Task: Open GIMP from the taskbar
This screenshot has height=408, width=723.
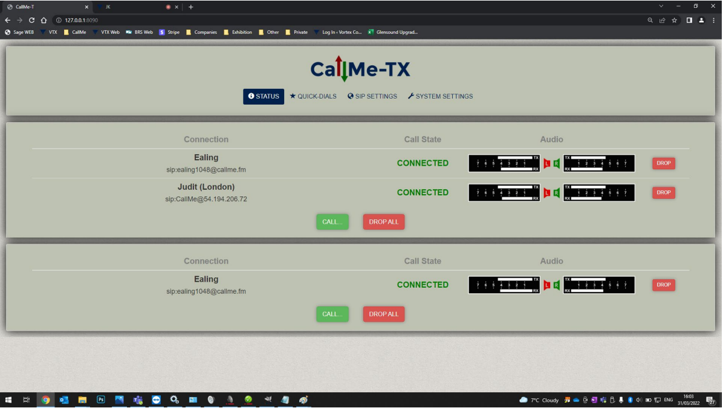Action: [267, 400]
